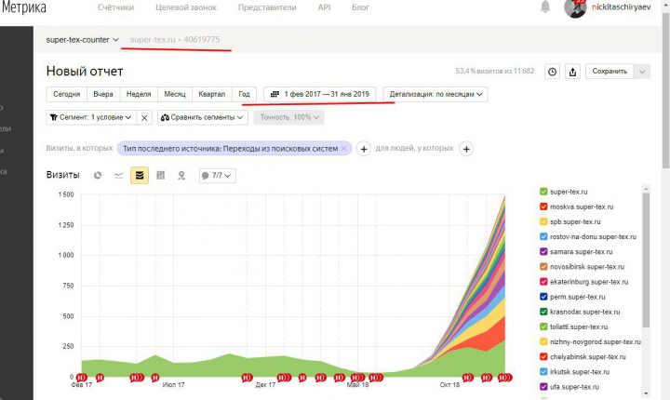Open Представители menu item

pos(267,7)
